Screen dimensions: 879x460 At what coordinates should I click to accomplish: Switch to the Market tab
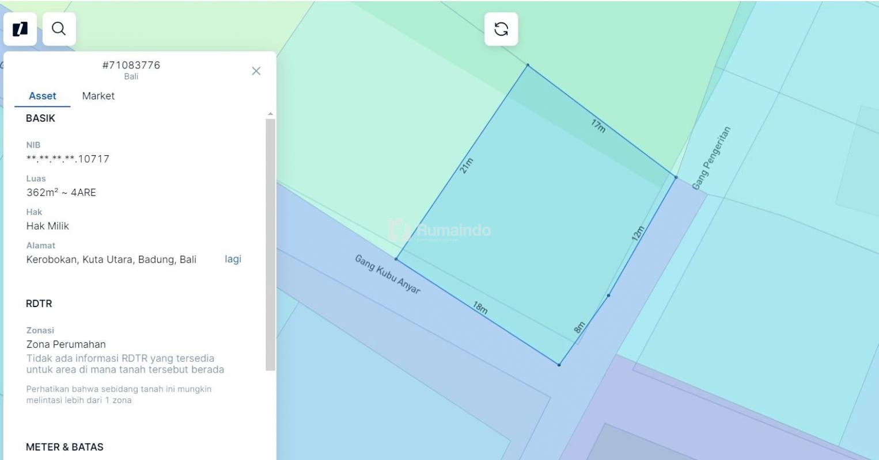98,96
